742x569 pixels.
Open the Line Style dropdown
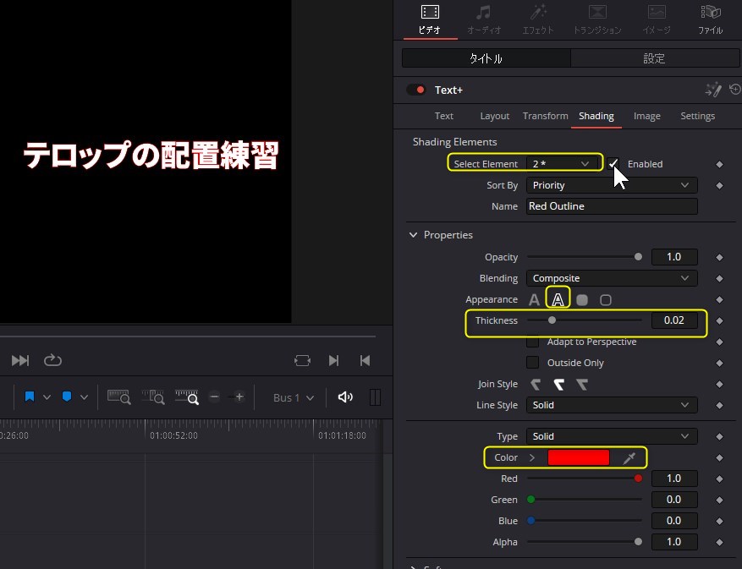pos(611,405)
